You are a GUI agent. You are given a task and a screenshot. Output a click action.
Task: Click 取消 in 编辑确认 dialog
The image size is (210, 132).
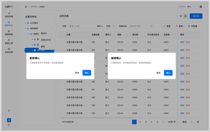click(x=158, y=73)
